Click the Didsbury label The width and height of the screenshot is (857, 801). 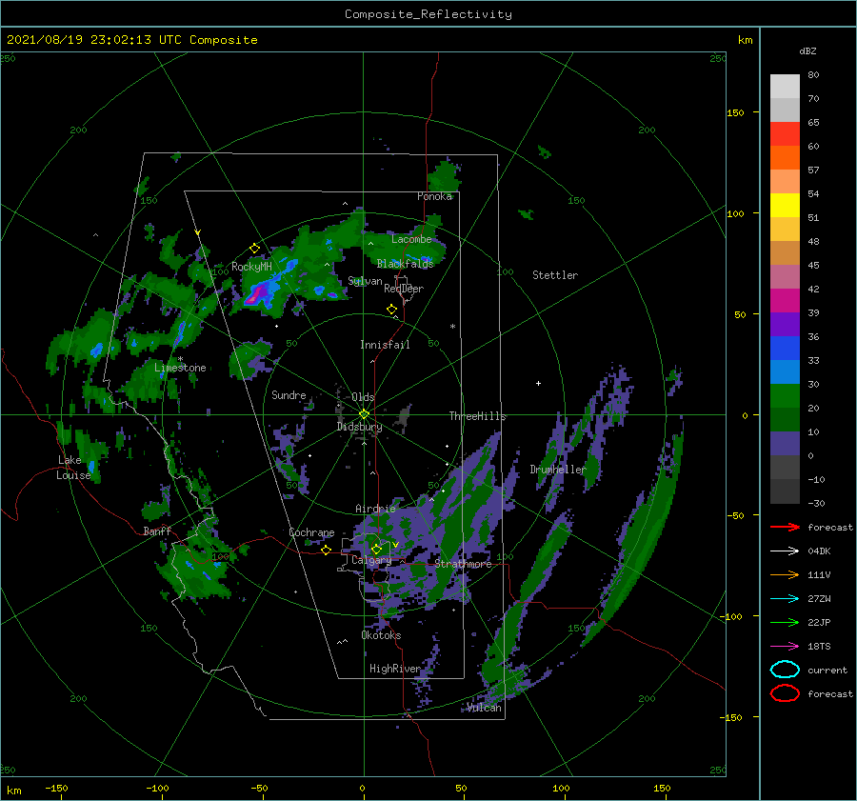[359, 427]
